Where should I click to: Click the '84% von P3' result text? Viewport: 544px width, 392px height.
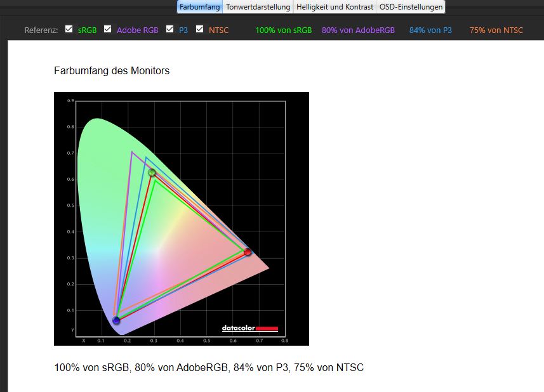(430, 30)
